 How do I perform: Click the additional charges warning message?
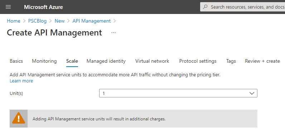[x=99, y=119]
